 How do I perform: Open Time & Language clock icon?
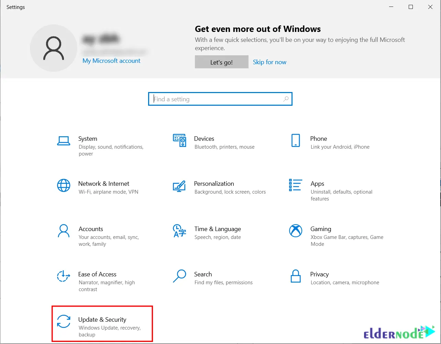179,231
